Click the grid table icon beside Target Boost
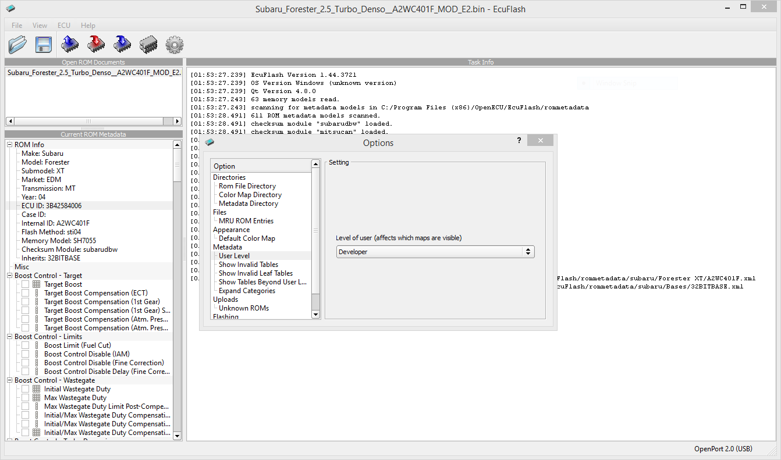This screenshot has height=460, width=781. point(37,284)
